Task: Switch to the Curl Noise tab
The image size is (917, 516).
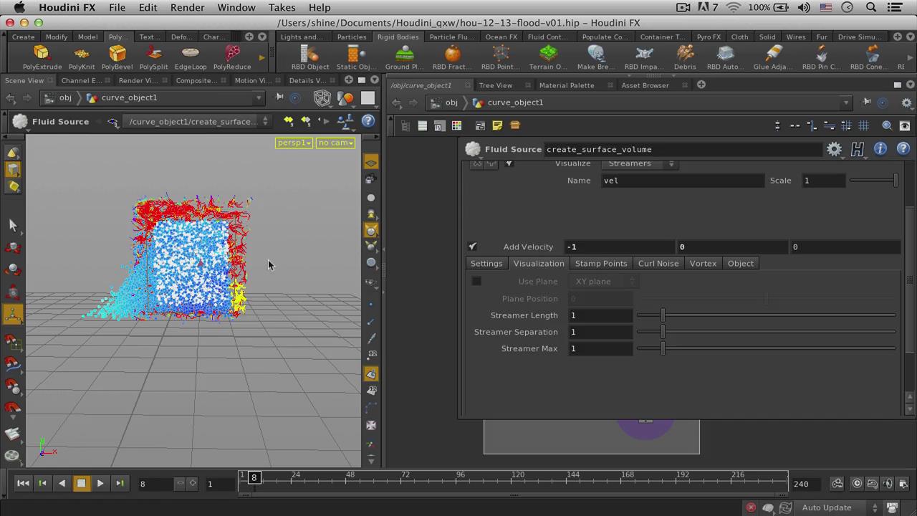Action: coord(658,263)
